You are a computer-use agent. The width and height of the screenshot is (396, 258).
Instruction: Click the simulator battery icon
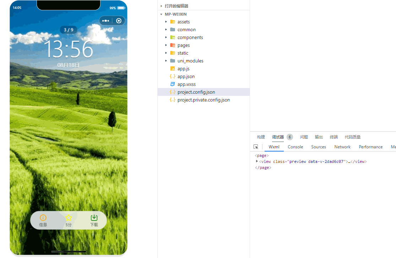pos(121,8)
